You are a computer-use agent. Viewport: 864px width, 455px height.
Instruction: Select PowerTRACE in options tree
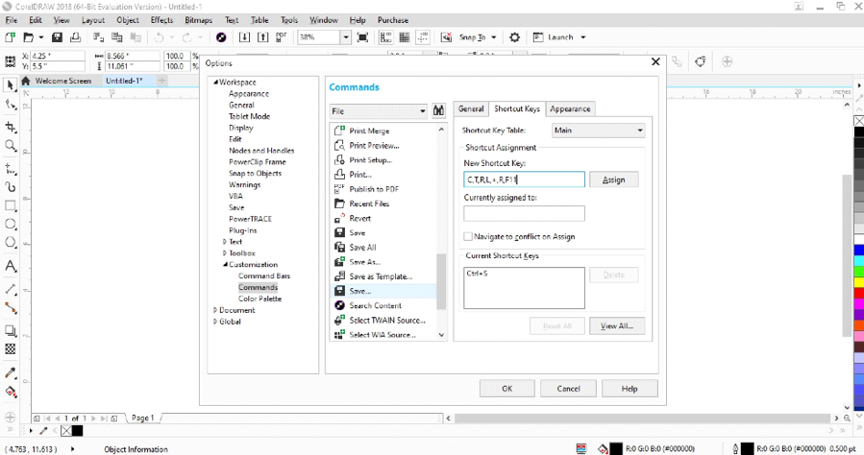(x=250, y=219)
